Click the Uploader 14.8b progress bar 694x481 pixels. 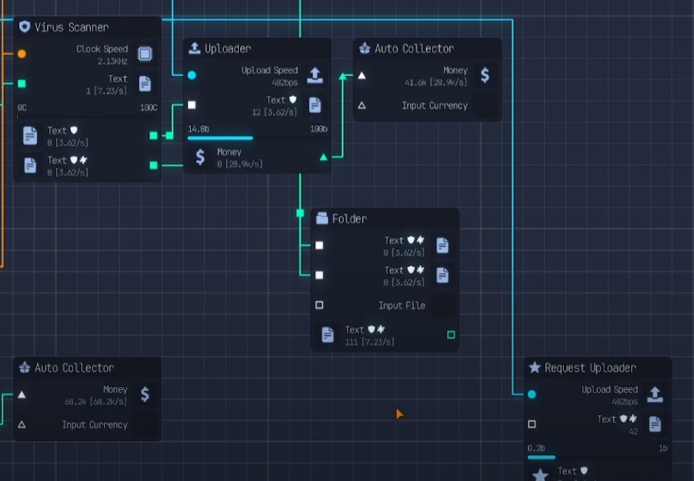pyautogui.click(x=220, y=138)
